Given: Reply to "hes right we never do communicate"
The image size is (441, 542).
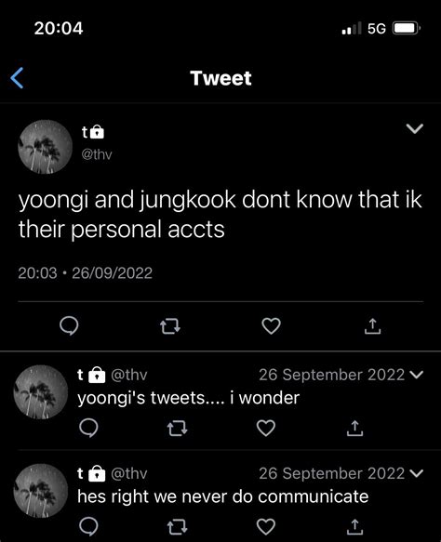Looking at the screenshot, I should [x=88, y=526].
